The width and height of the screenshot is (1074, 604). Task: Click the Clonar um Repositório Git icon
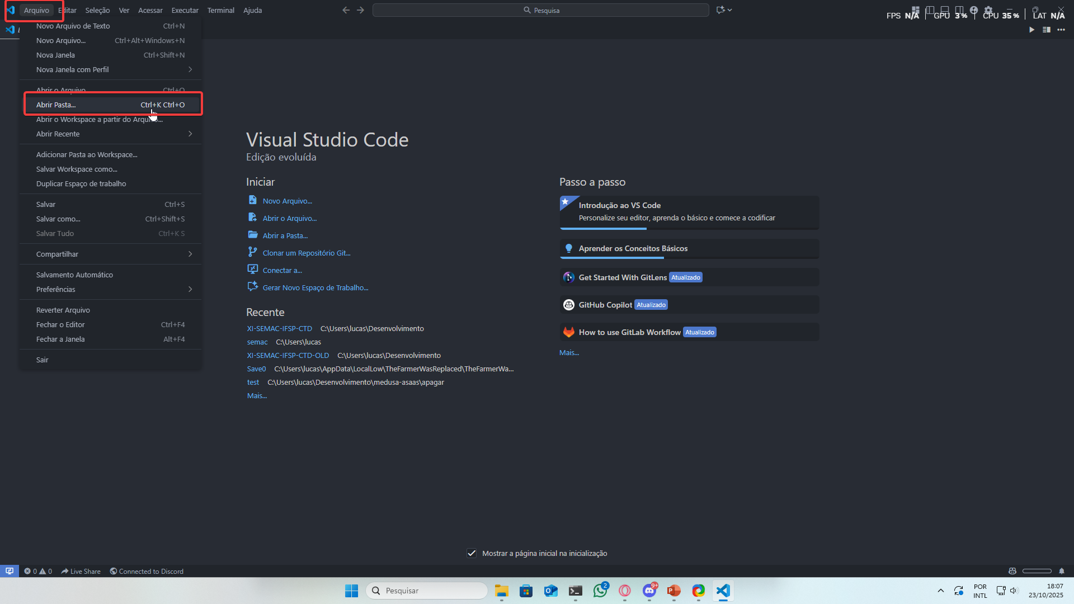pos(253,252)
